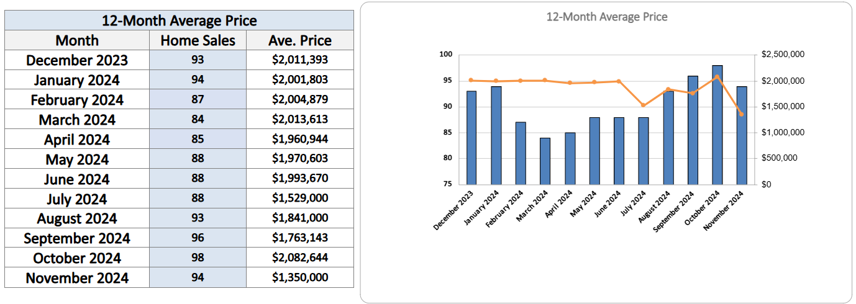This screenshot has height=304, width=856.
Task: Select the 'March 2024' table row label
Action: 77,120
